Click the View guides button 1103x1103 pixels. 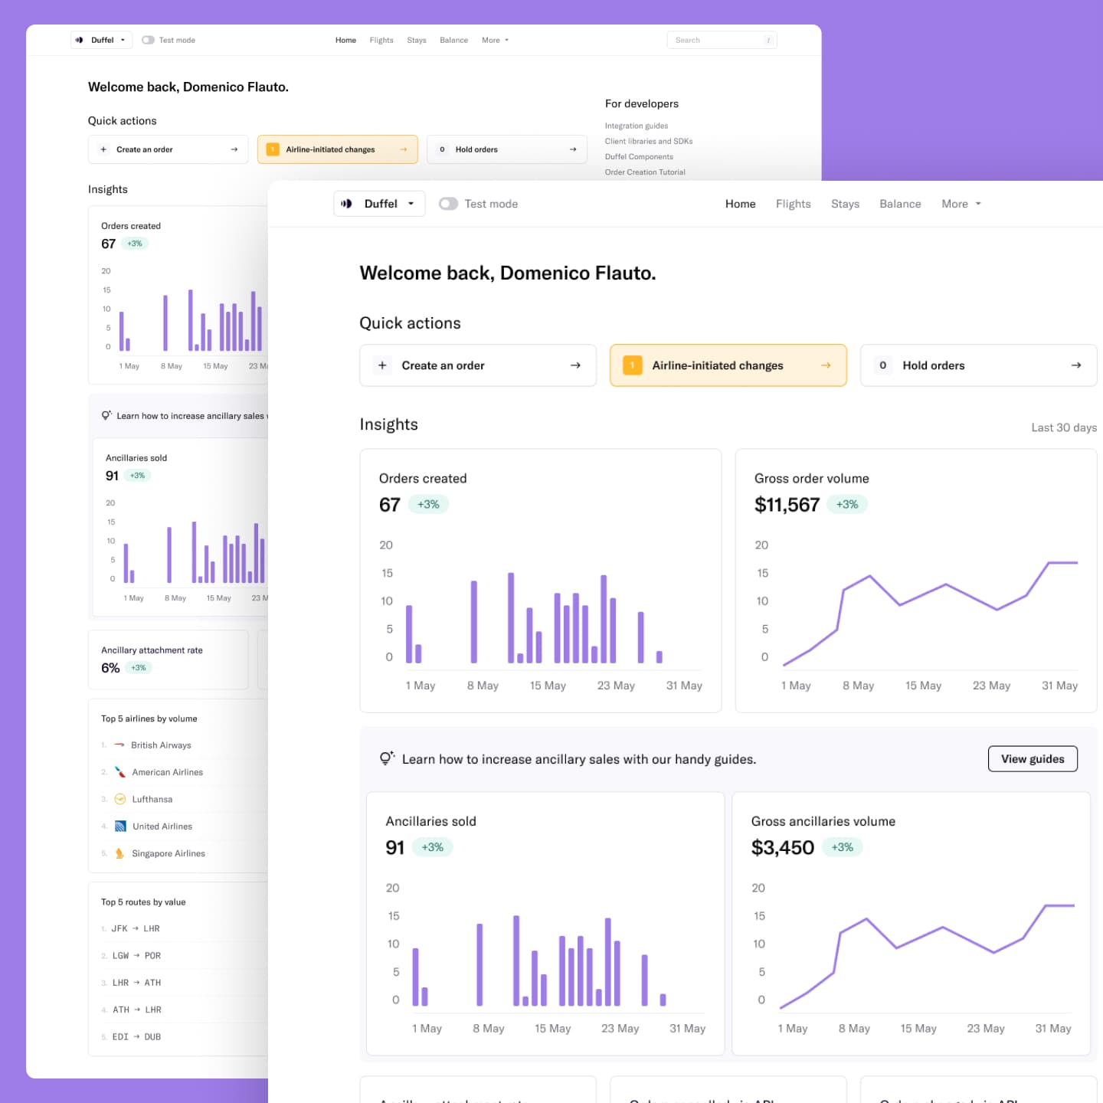tap(1033, 758)
